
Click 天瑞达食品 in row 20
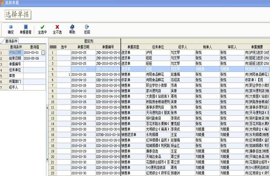[154, 157]
